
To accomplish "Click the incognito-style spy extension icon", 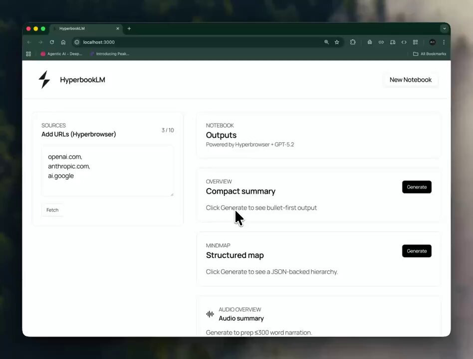I will [x=370, y=42].
